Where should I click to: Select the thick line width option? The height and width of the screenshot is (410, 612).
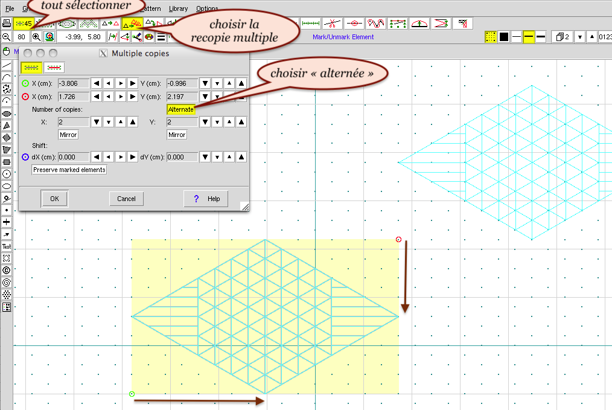click(541, 37)
